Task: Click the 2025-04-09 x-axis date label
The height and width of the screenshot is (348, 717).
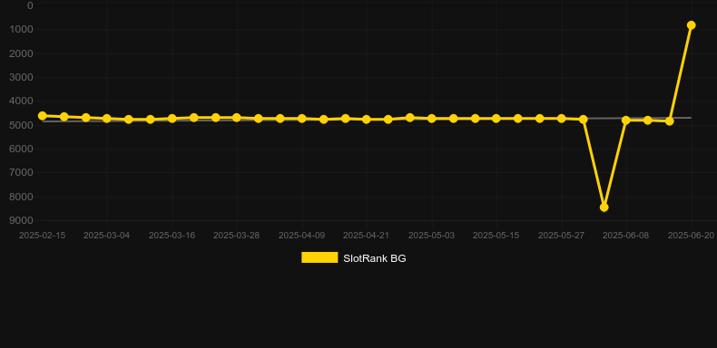Action: point(302,236)
